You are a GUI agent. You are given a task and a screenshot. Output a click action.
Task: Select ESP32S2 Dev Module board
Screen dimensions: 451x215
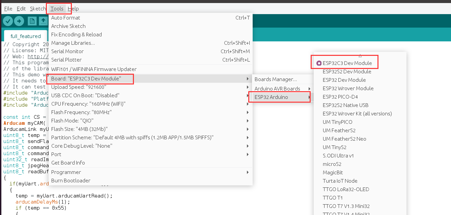pyautogui.click(x=360, y=71)
